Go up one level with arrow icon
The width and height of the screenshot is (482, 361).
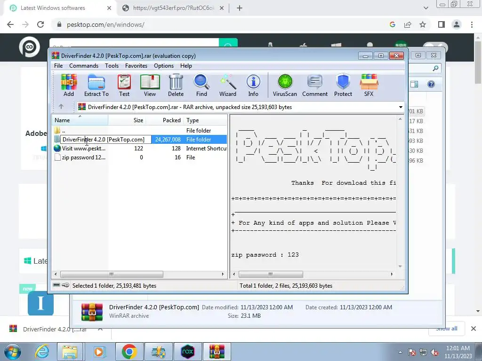click(61, 107)
